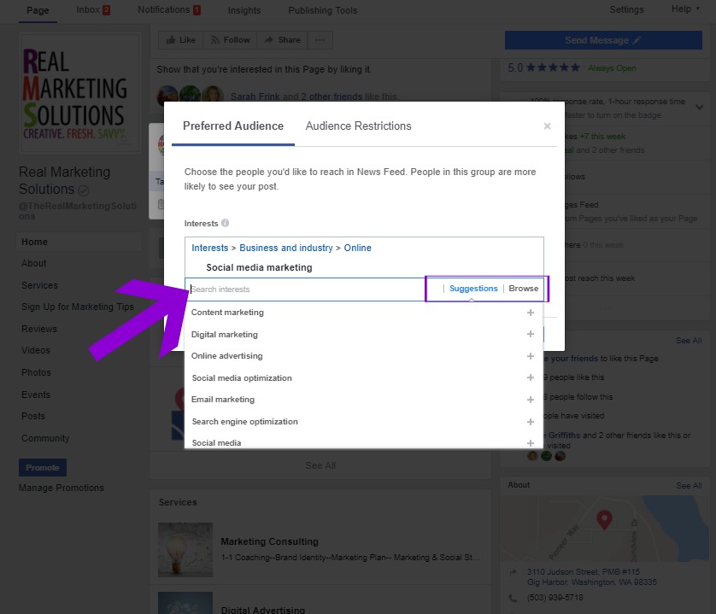The image size is (716, 614).
Task: Click the Share button
Action: coord(283,40)
